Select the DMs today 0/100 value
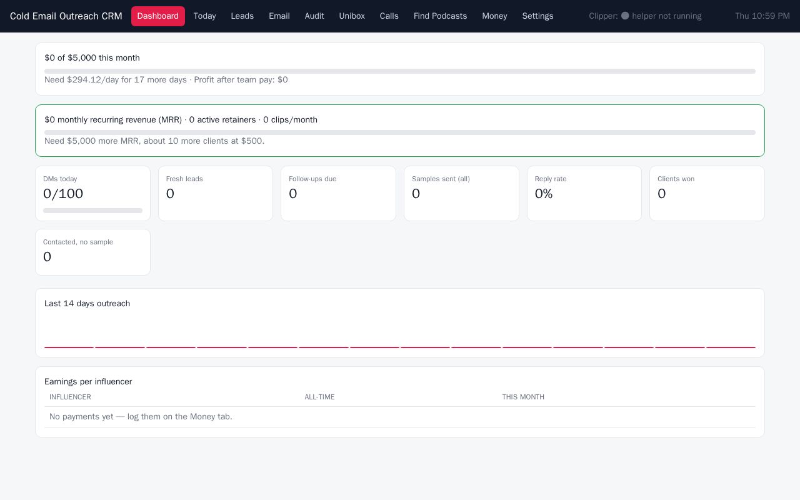The height and width of the screenshot is (500, 800). coord(63,194)
